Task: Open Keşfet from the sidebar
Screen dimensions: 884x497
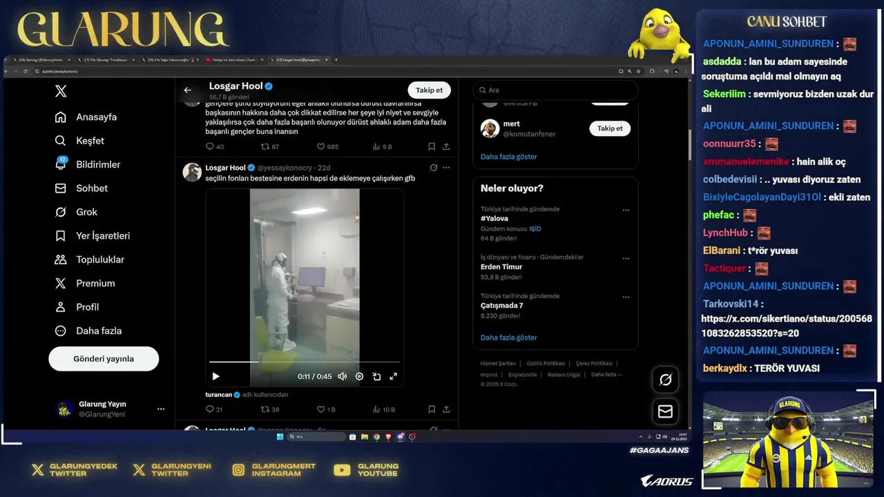Action: coord(79,141)
